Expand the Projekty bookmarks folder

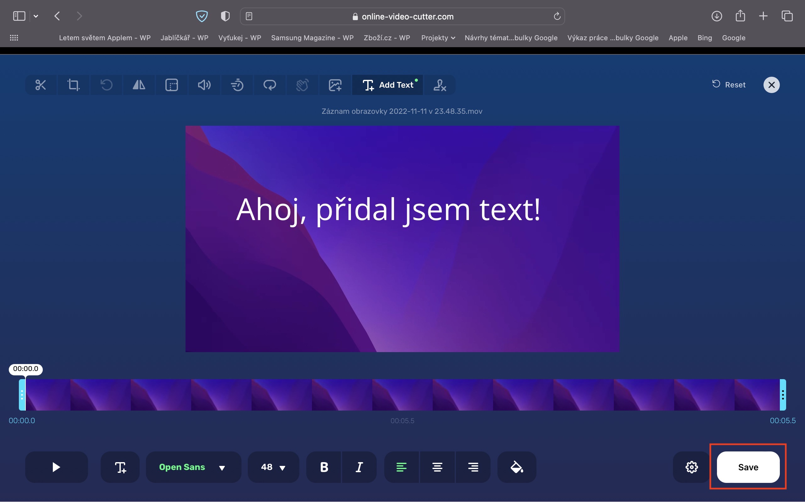click(438, 38)
